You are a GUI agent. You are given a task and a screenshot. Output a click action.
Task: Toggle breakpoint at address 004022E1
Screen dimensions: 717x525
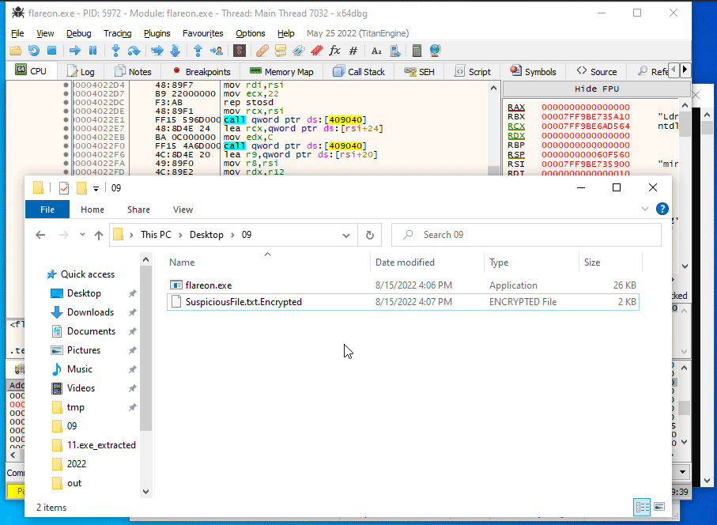tap(66, 120)
